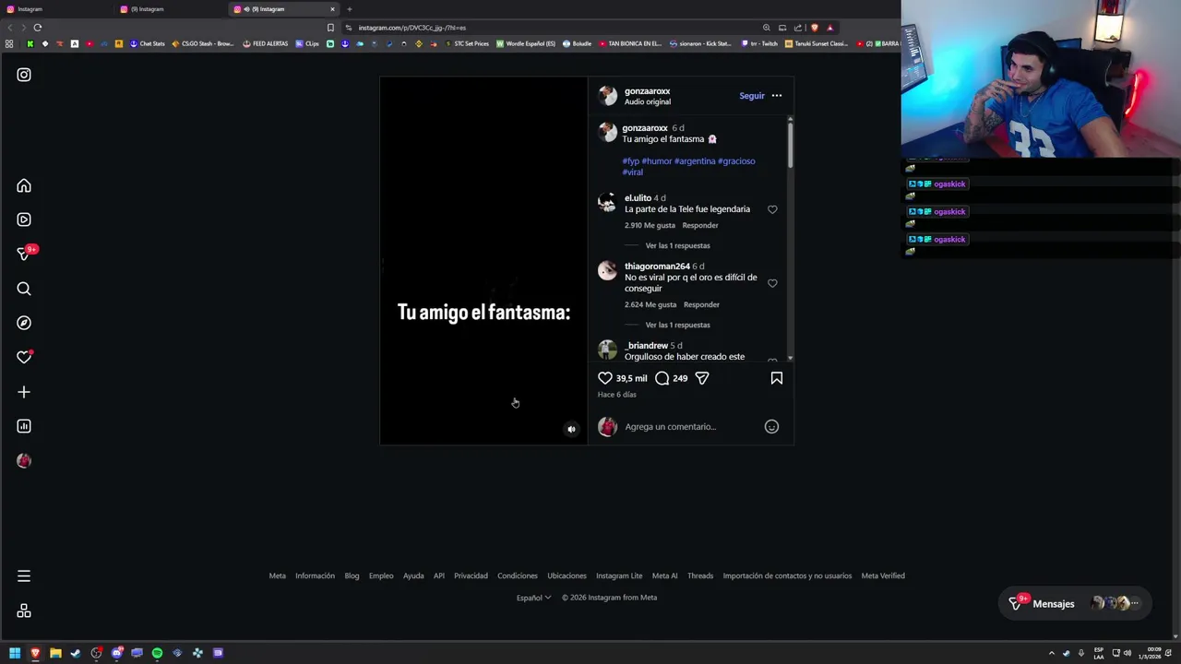Open Instagram Lite footer link
This screenshot has height=664, width=1181.
click(x=619, y=575)
